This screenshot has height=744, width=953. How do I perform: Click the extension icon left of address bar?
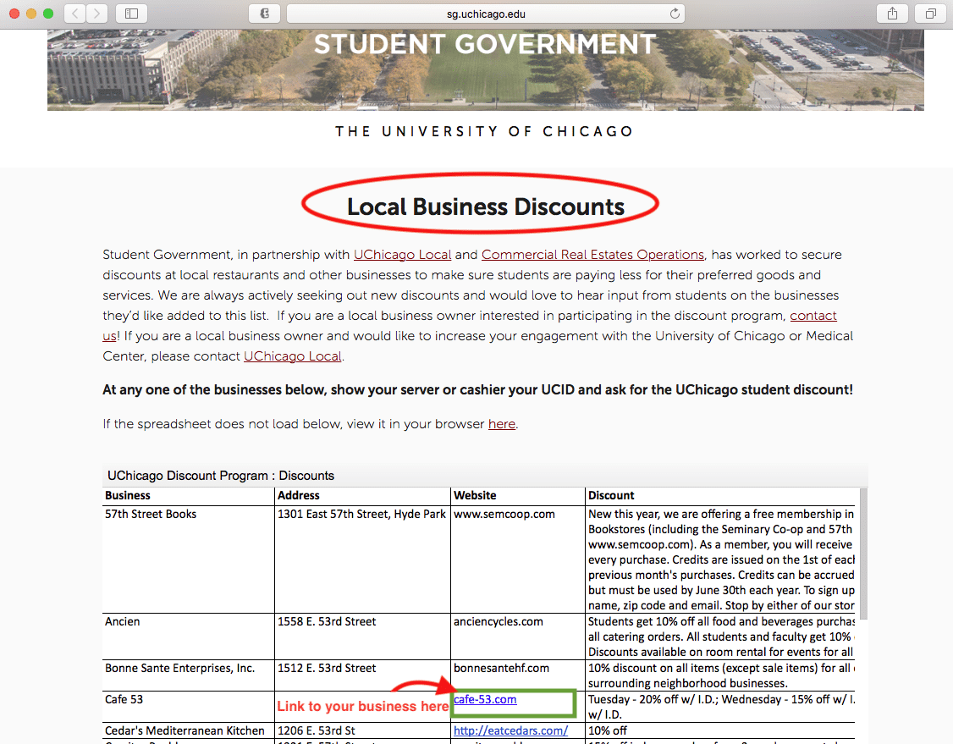(264, 14)
